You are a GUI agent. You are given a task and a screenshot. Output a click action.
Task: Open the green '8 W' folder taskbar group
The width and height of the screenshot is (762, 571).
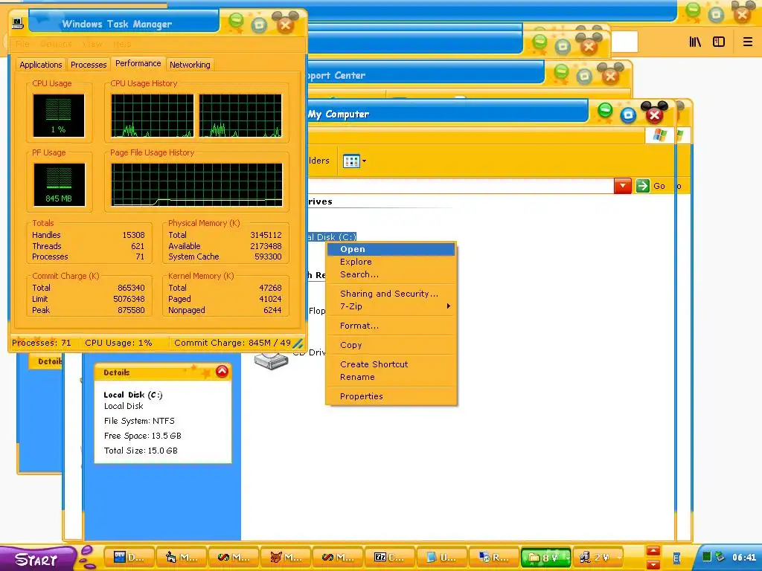click(546, 558)
